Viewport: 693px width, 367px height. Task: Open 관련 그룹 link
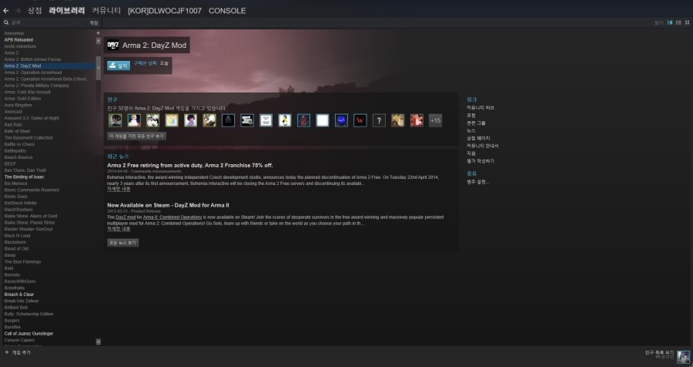click(x=476, y=123)
